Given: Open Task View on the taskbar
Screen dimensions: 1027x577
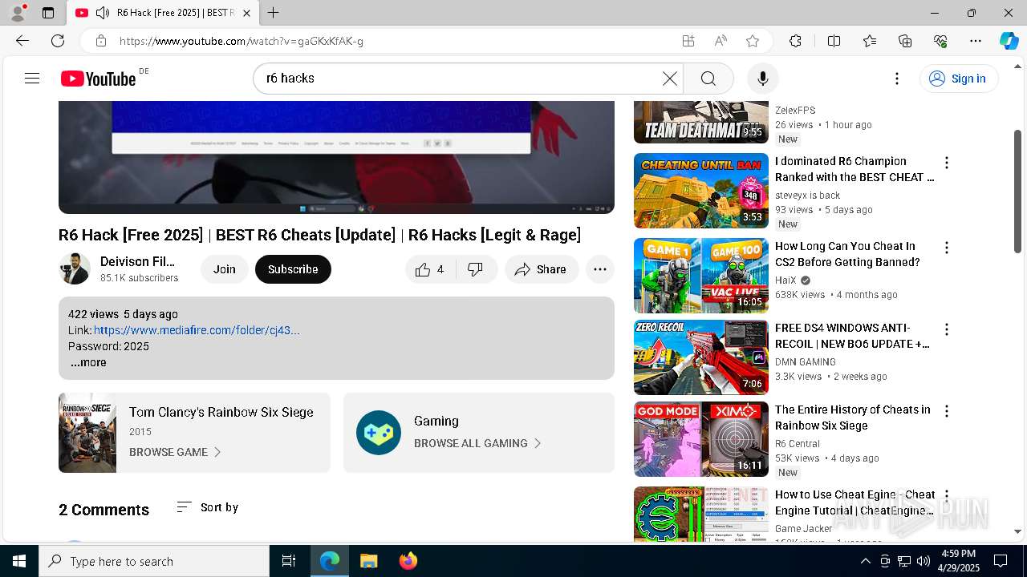Looking at the screenshot, I should tap(289, 561).
